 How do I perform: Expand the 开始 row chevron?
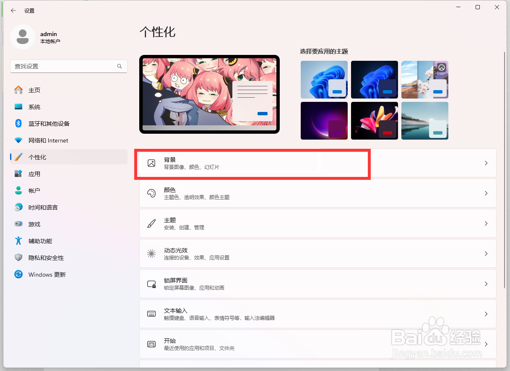point(486,344)
